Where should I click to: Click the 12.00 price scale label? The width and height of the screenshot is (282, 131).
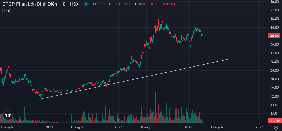pos(274,96)
